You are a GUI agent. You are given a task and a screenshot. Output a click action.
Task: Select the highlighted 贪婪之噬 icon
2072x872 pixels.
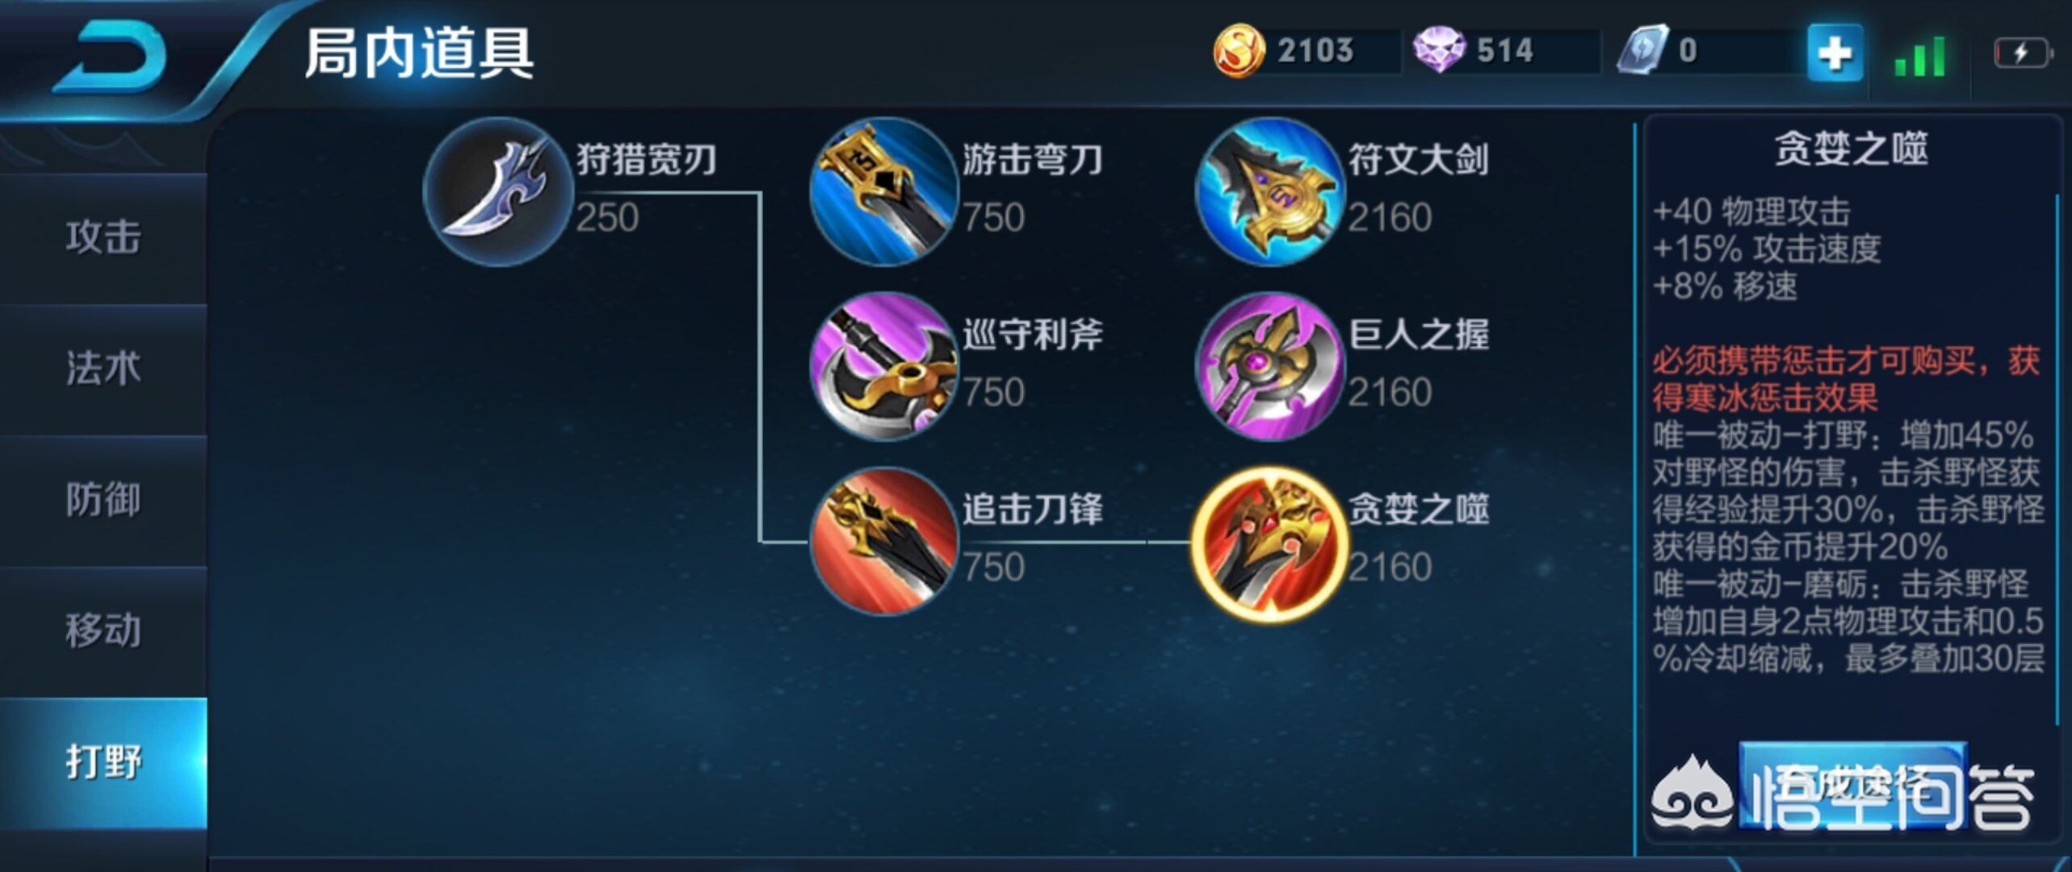pos(1270,543)
